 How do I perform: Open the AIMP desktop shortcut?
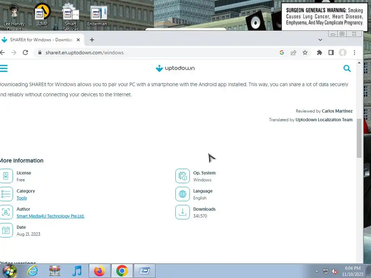42,14
